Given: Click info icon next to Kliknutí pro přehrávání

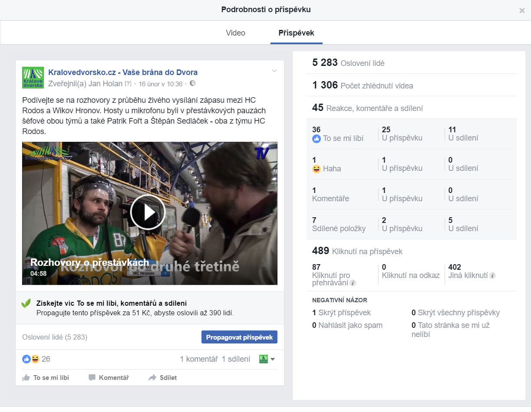Looking at the screenshot, I should coord(353,283).
